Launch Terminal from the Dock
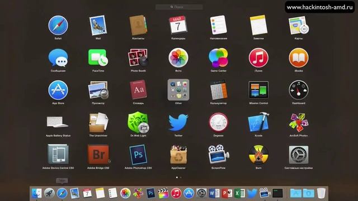The width and height of the screenshot is (358, 201). click(x=277, y=194)
